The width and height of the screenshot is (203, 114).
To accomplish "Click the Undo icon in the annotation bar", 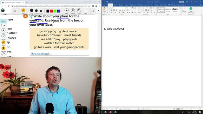I will [79, 10].
